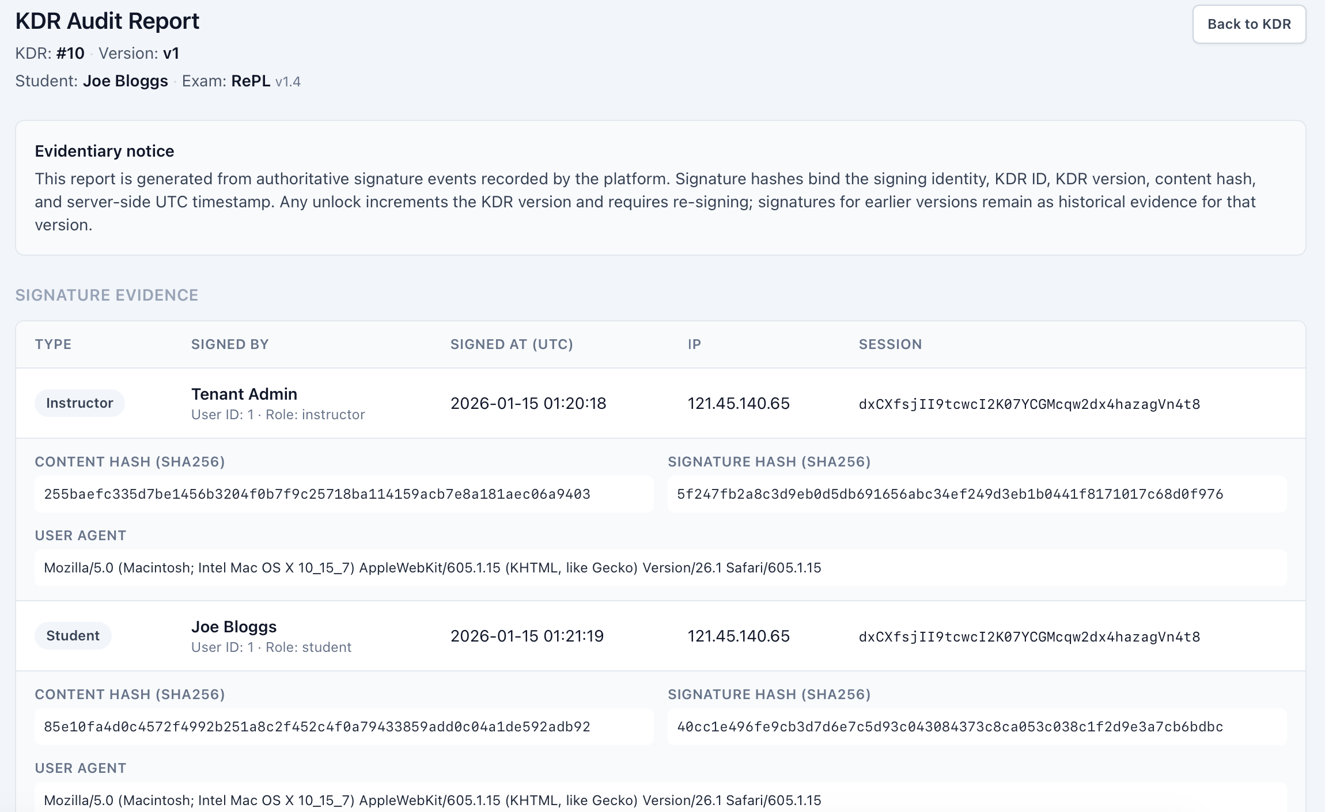Image resolution: width=1325 pixels, height=812 pixels.
Task: Click the SESSION column header
Action: [x=890, y=344]
